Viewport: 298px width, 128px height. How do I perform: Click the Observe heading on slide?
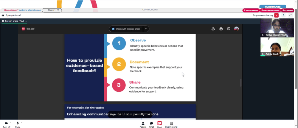click(x=138, y=40)
